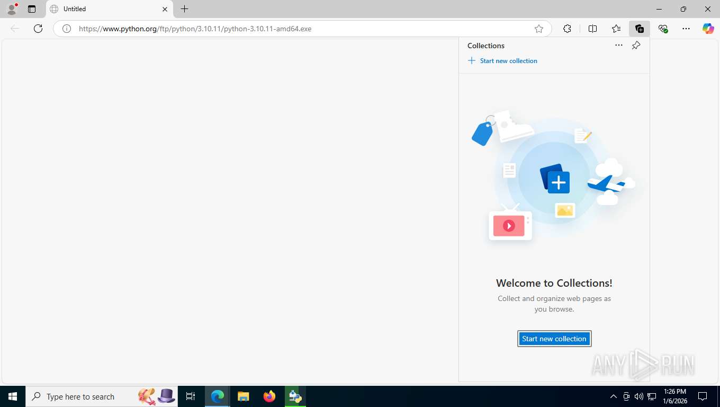Image resolution: width=720 pixels, height=407 pixels.
Task: Show hidden system tray icons
Action: point(614,396)
